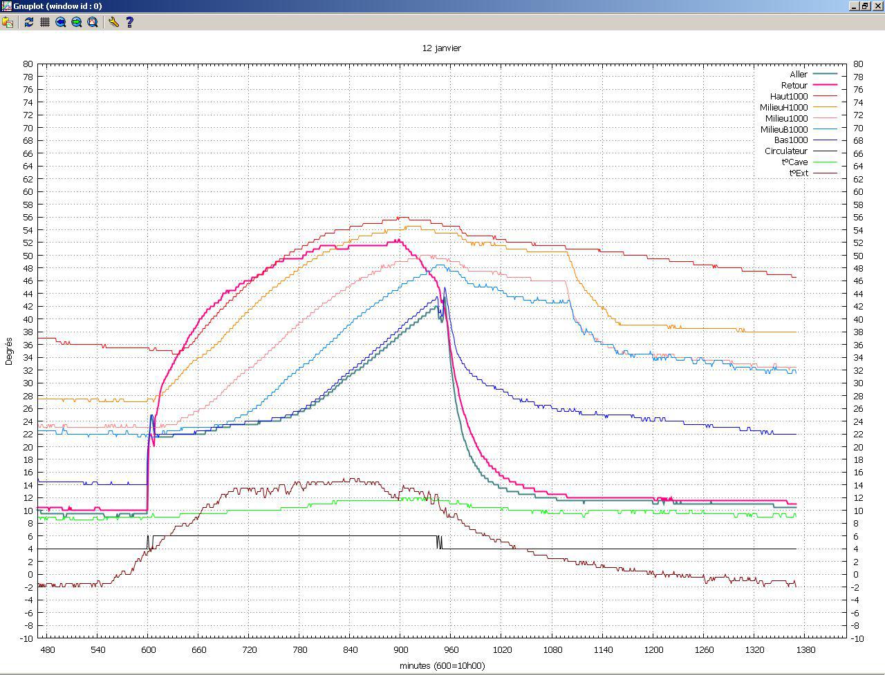The image size is (885, 675).
Task: Toggle the MilieuH1000 legend entry
Action: pyautogui.click(x=799, y=107)
